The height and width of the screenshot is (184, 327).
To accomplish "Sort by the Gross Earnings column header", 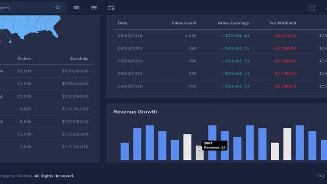I will (233, 23).
